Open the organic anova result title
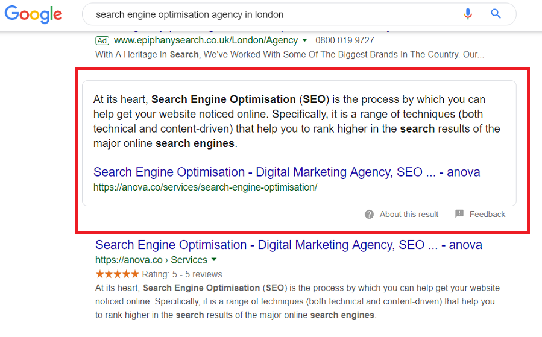The width and height of the screenshot is (542, 337). (289, 245)
